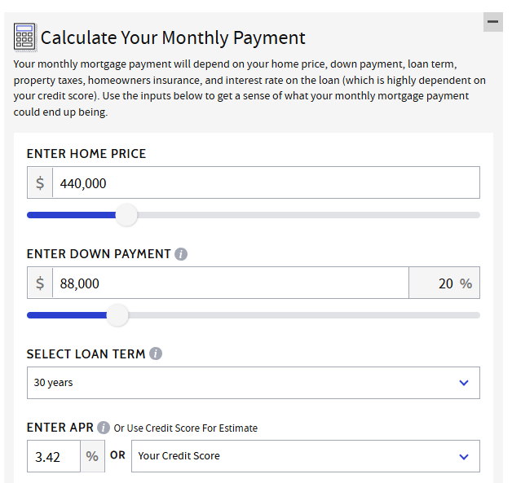Focus the home price field showing 440,000
The height and width of the screenshot is (483, 512).
tap(265, 183)
